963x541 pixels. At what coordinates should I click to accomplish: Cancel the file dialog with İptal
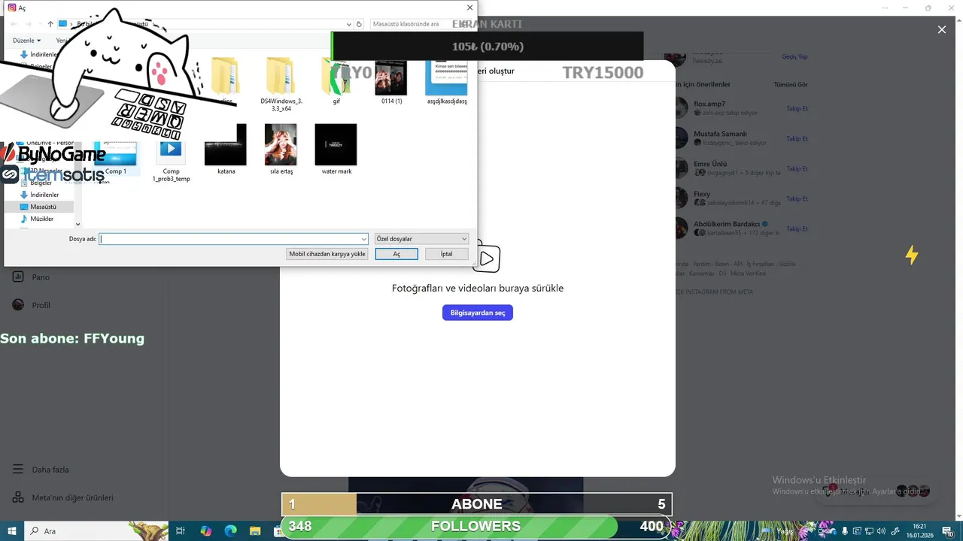[x=446, y=254]
